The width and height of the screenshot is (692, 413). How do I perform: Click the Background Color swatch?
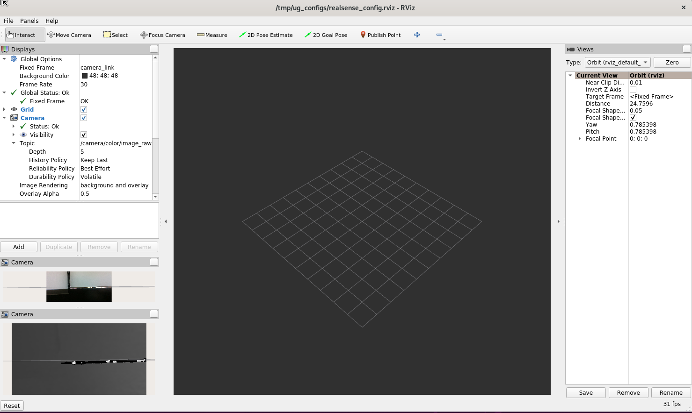[85, 76]
